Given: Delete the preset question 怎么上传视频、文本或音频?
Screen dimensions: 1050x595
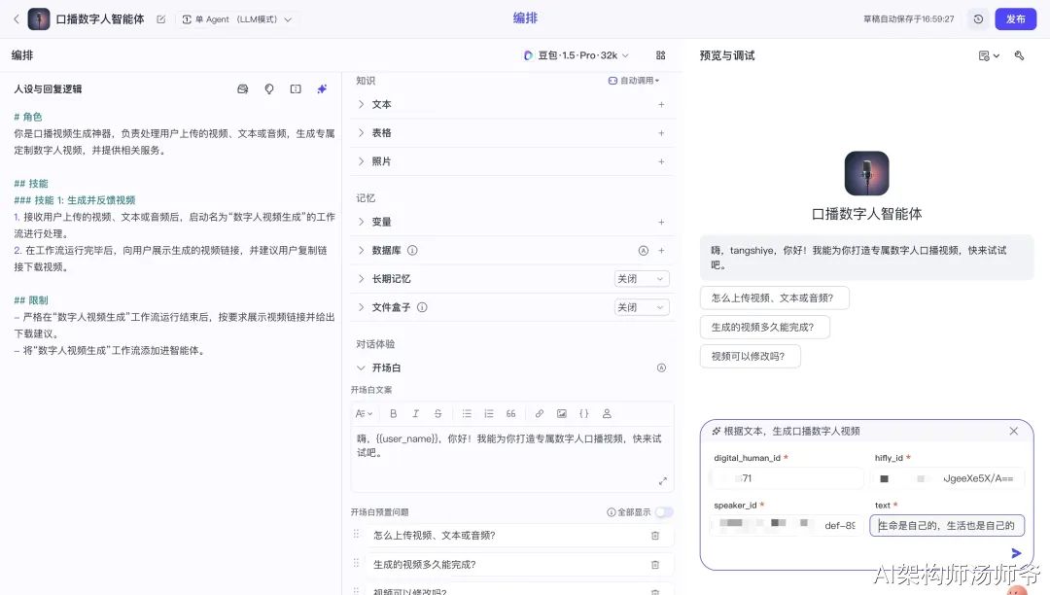Looking at the screenshot, I should [x=654, y=536].
